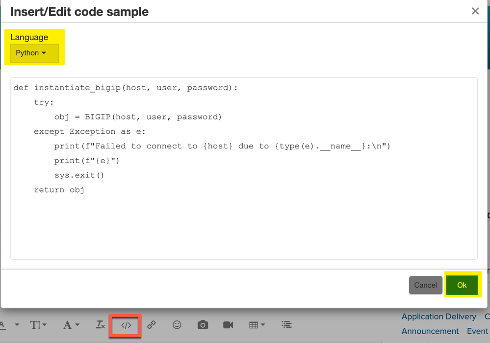Click the dialog title Insert/Edit code sample
This screenshot has height=343, width=490.
tap(79, 11)
